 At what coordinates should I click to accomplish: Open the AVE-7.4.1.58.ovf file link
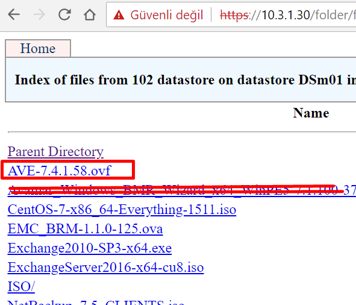click(59, 171)
